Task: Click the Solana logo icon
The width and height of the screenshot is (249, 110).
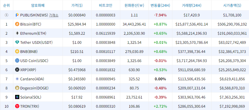Action: [x=17, y=97]
